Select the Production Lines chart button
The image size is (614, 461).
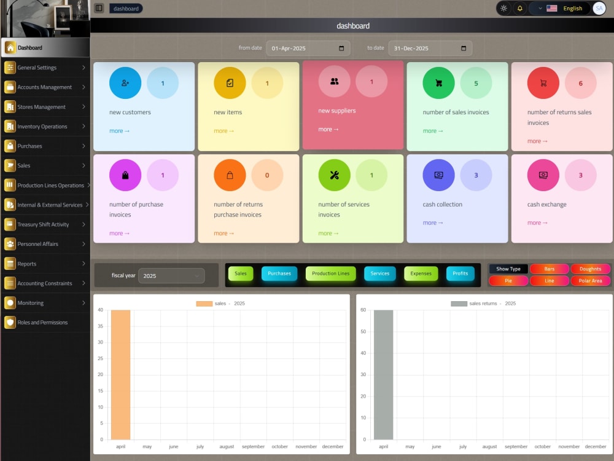pos(330,274)
